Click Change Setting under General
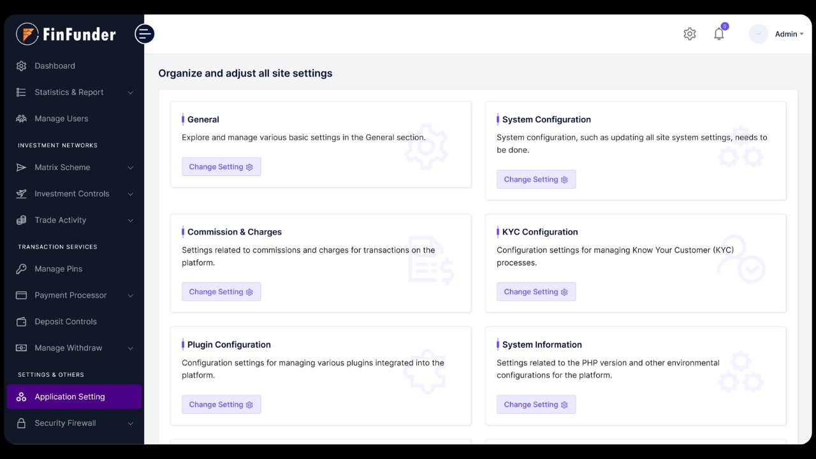This screenshot has height=459, width=816. (221, 167)
